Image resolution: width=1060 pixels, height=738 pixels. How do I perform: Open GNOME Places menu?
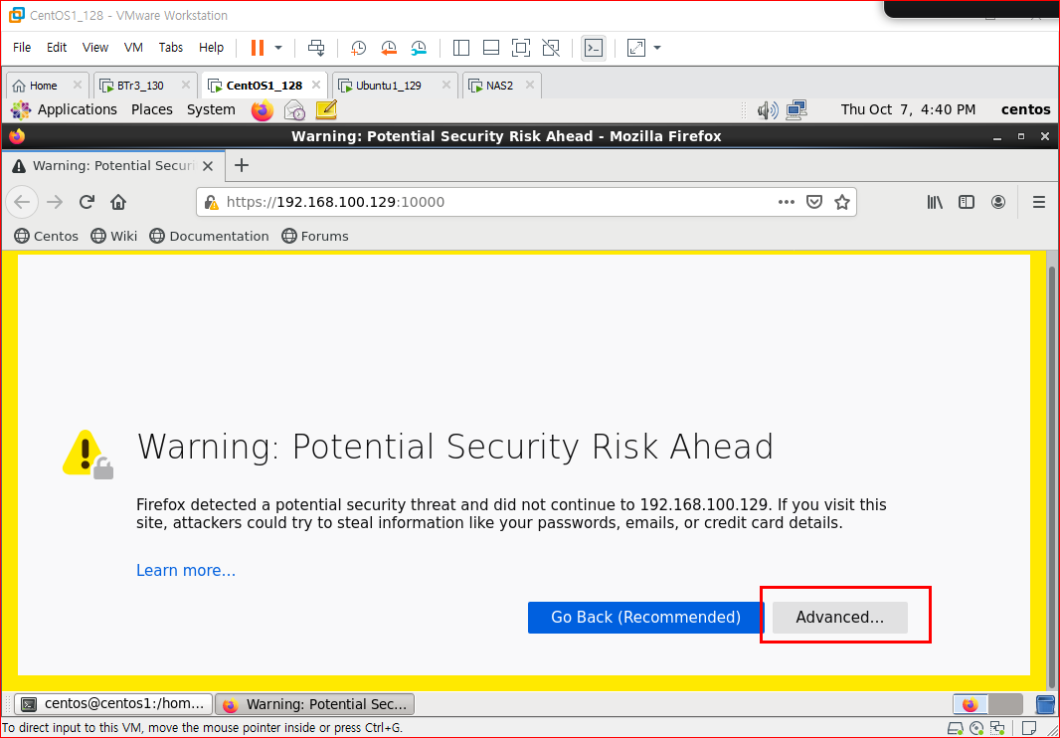152,109
